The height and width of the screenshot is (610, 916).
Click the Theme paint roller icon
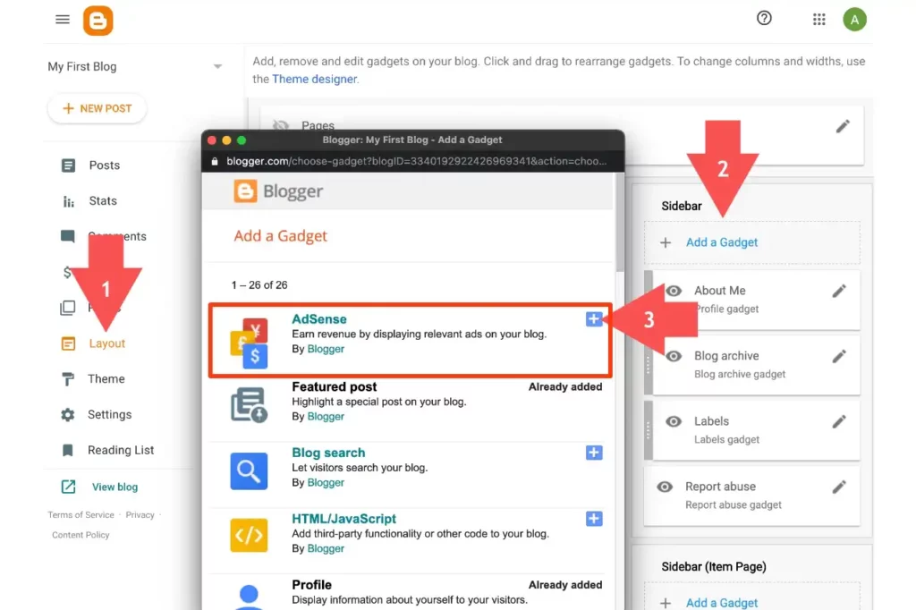[68, 379]
